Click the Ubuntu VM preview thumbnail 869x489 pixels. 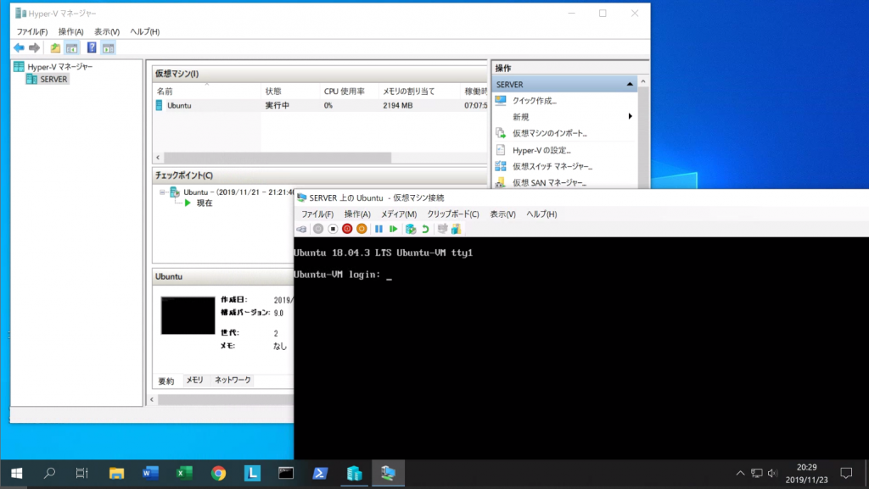(x=188, y=315)
